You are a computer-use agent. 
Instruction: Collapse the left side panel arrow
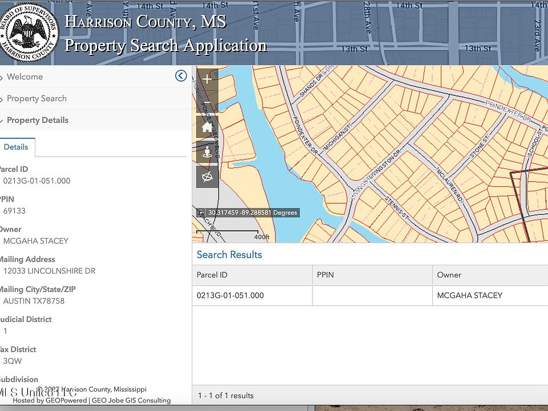coord(181,76)
